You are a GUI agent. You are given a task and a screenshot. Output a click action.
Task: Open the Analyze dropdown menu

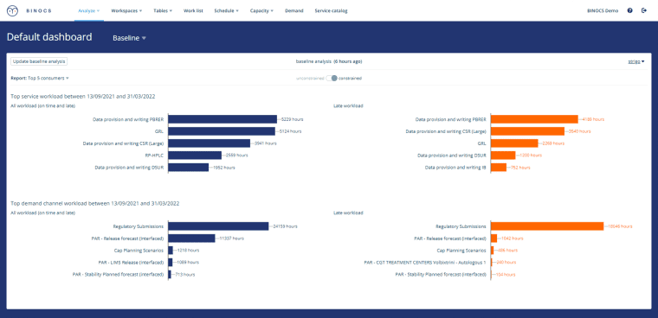89,11
